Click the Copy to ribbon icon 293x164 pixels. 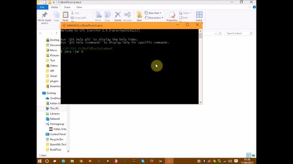pos(107,15)
